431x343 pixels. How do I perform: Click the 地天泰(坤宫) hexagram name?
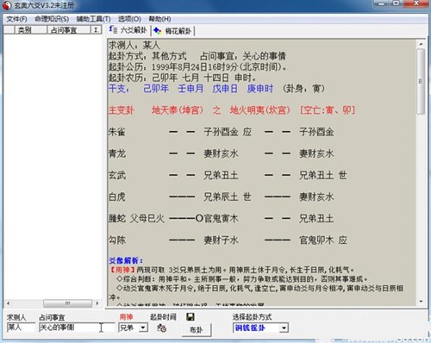tap(178, 110)
